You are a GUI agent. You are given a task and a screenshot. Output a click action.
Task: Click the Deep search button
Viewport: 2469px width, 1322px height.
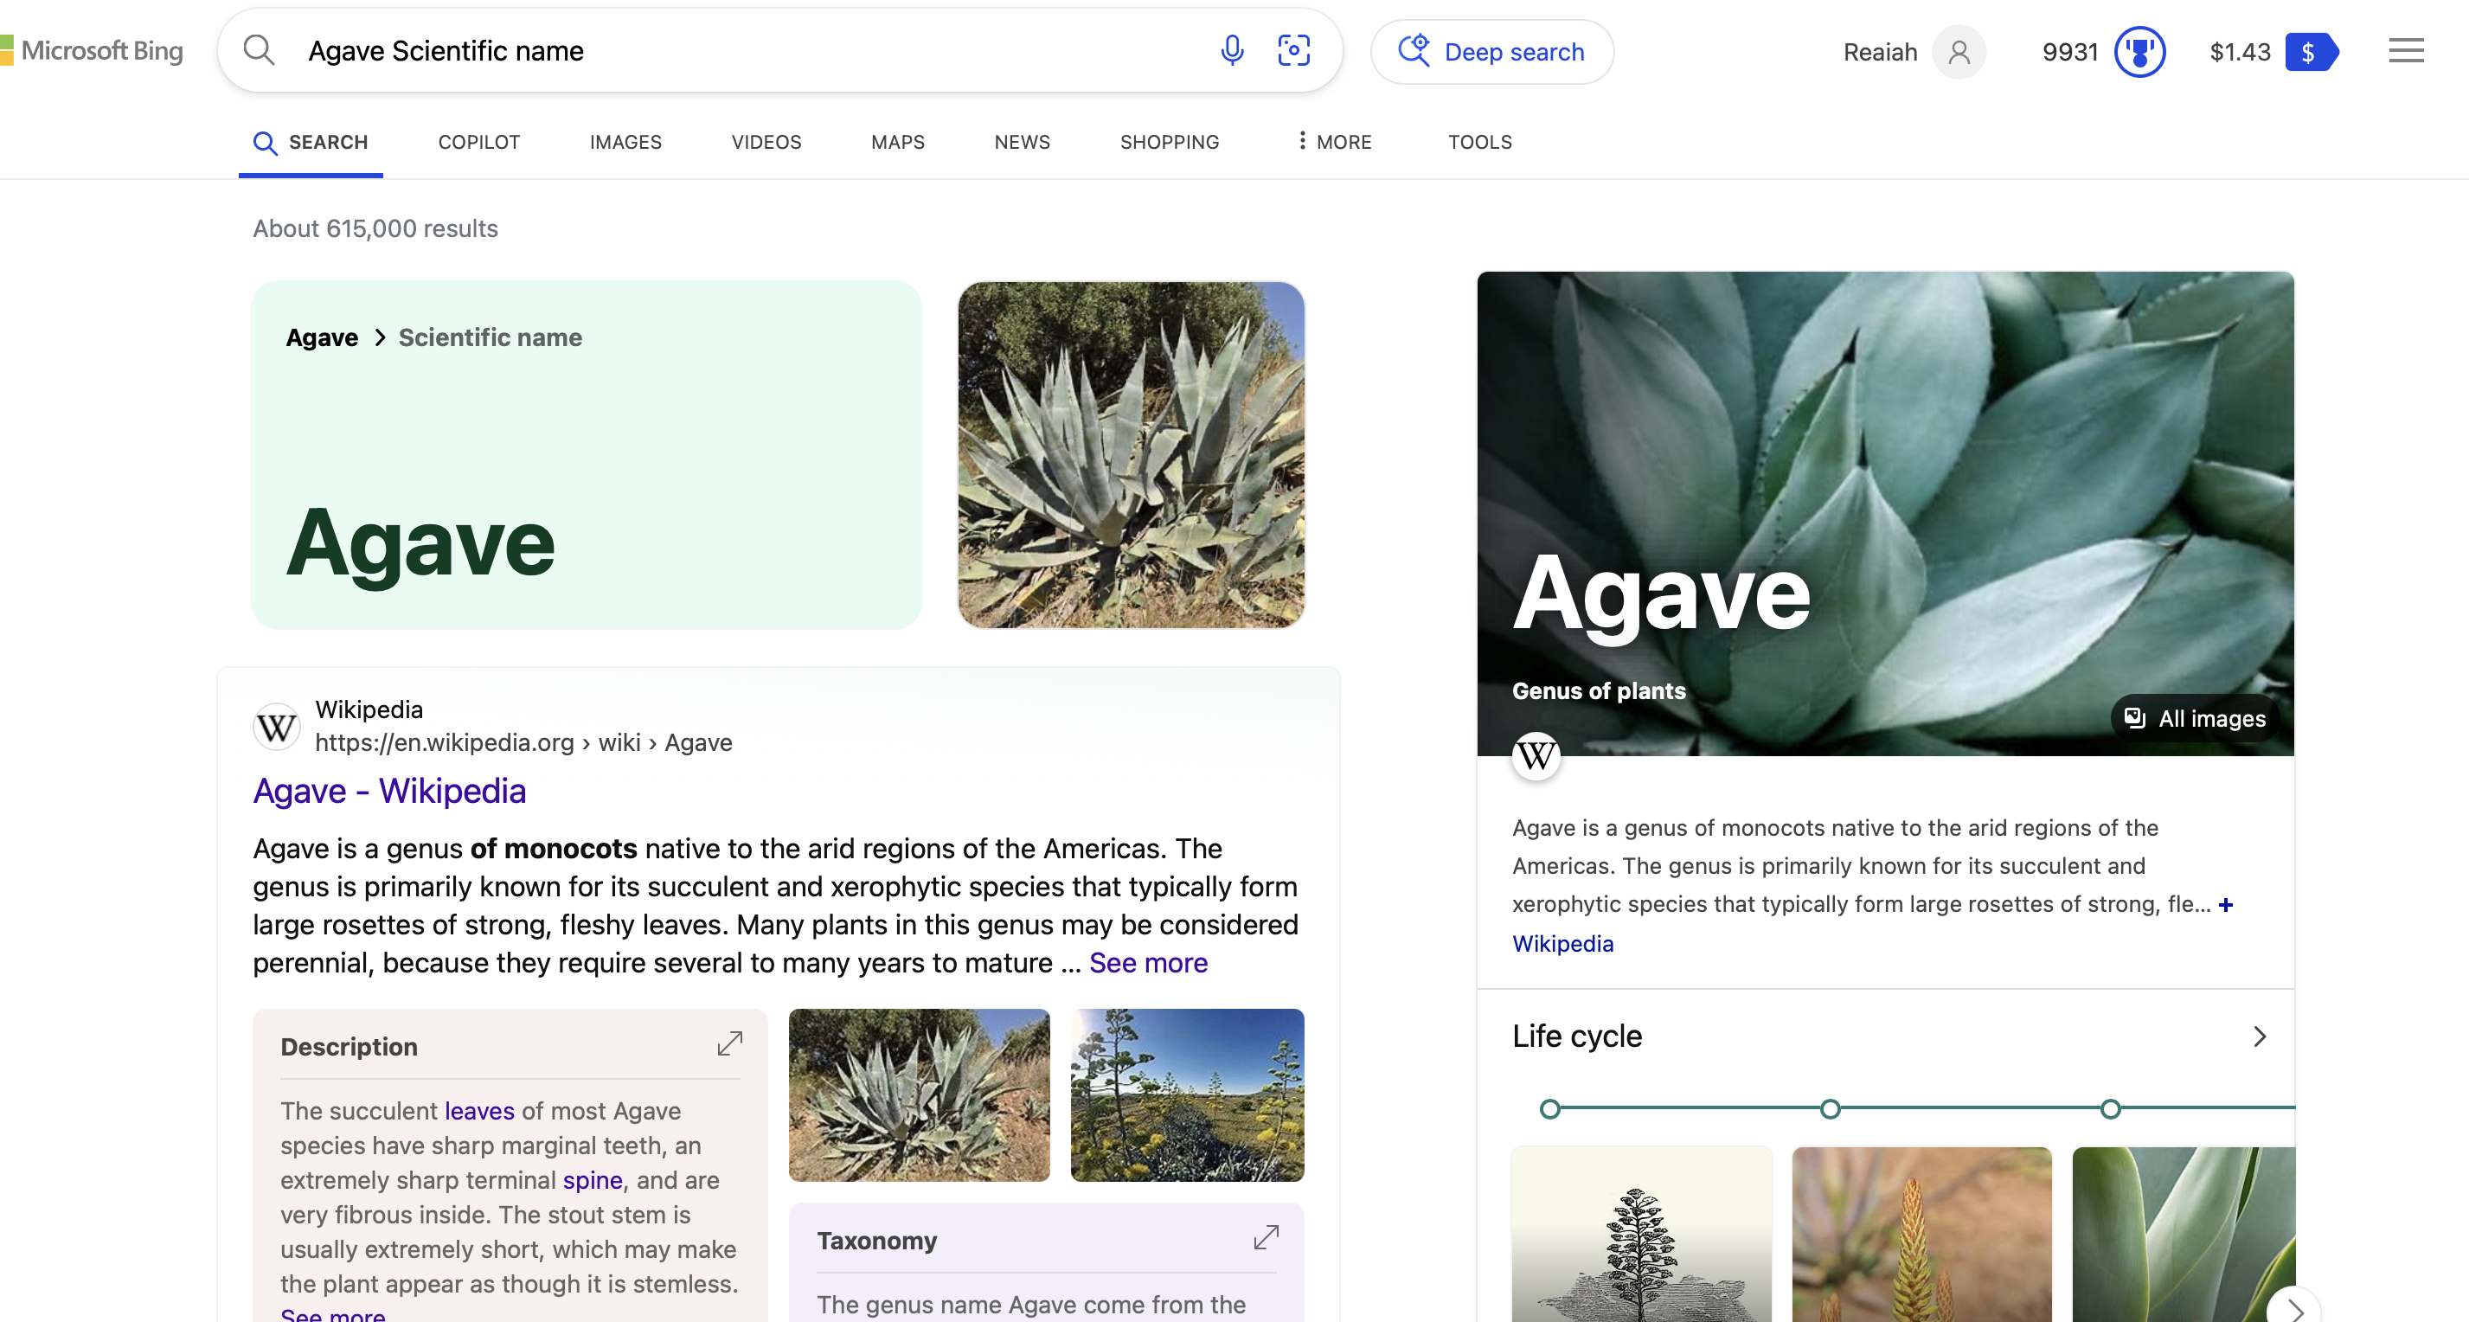coord(1491,52)
